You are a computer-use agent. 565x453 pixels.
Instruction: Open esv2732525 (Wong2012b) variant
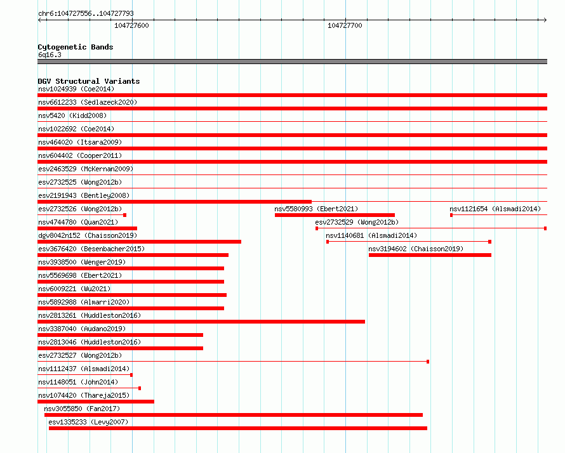coord(80,182)
